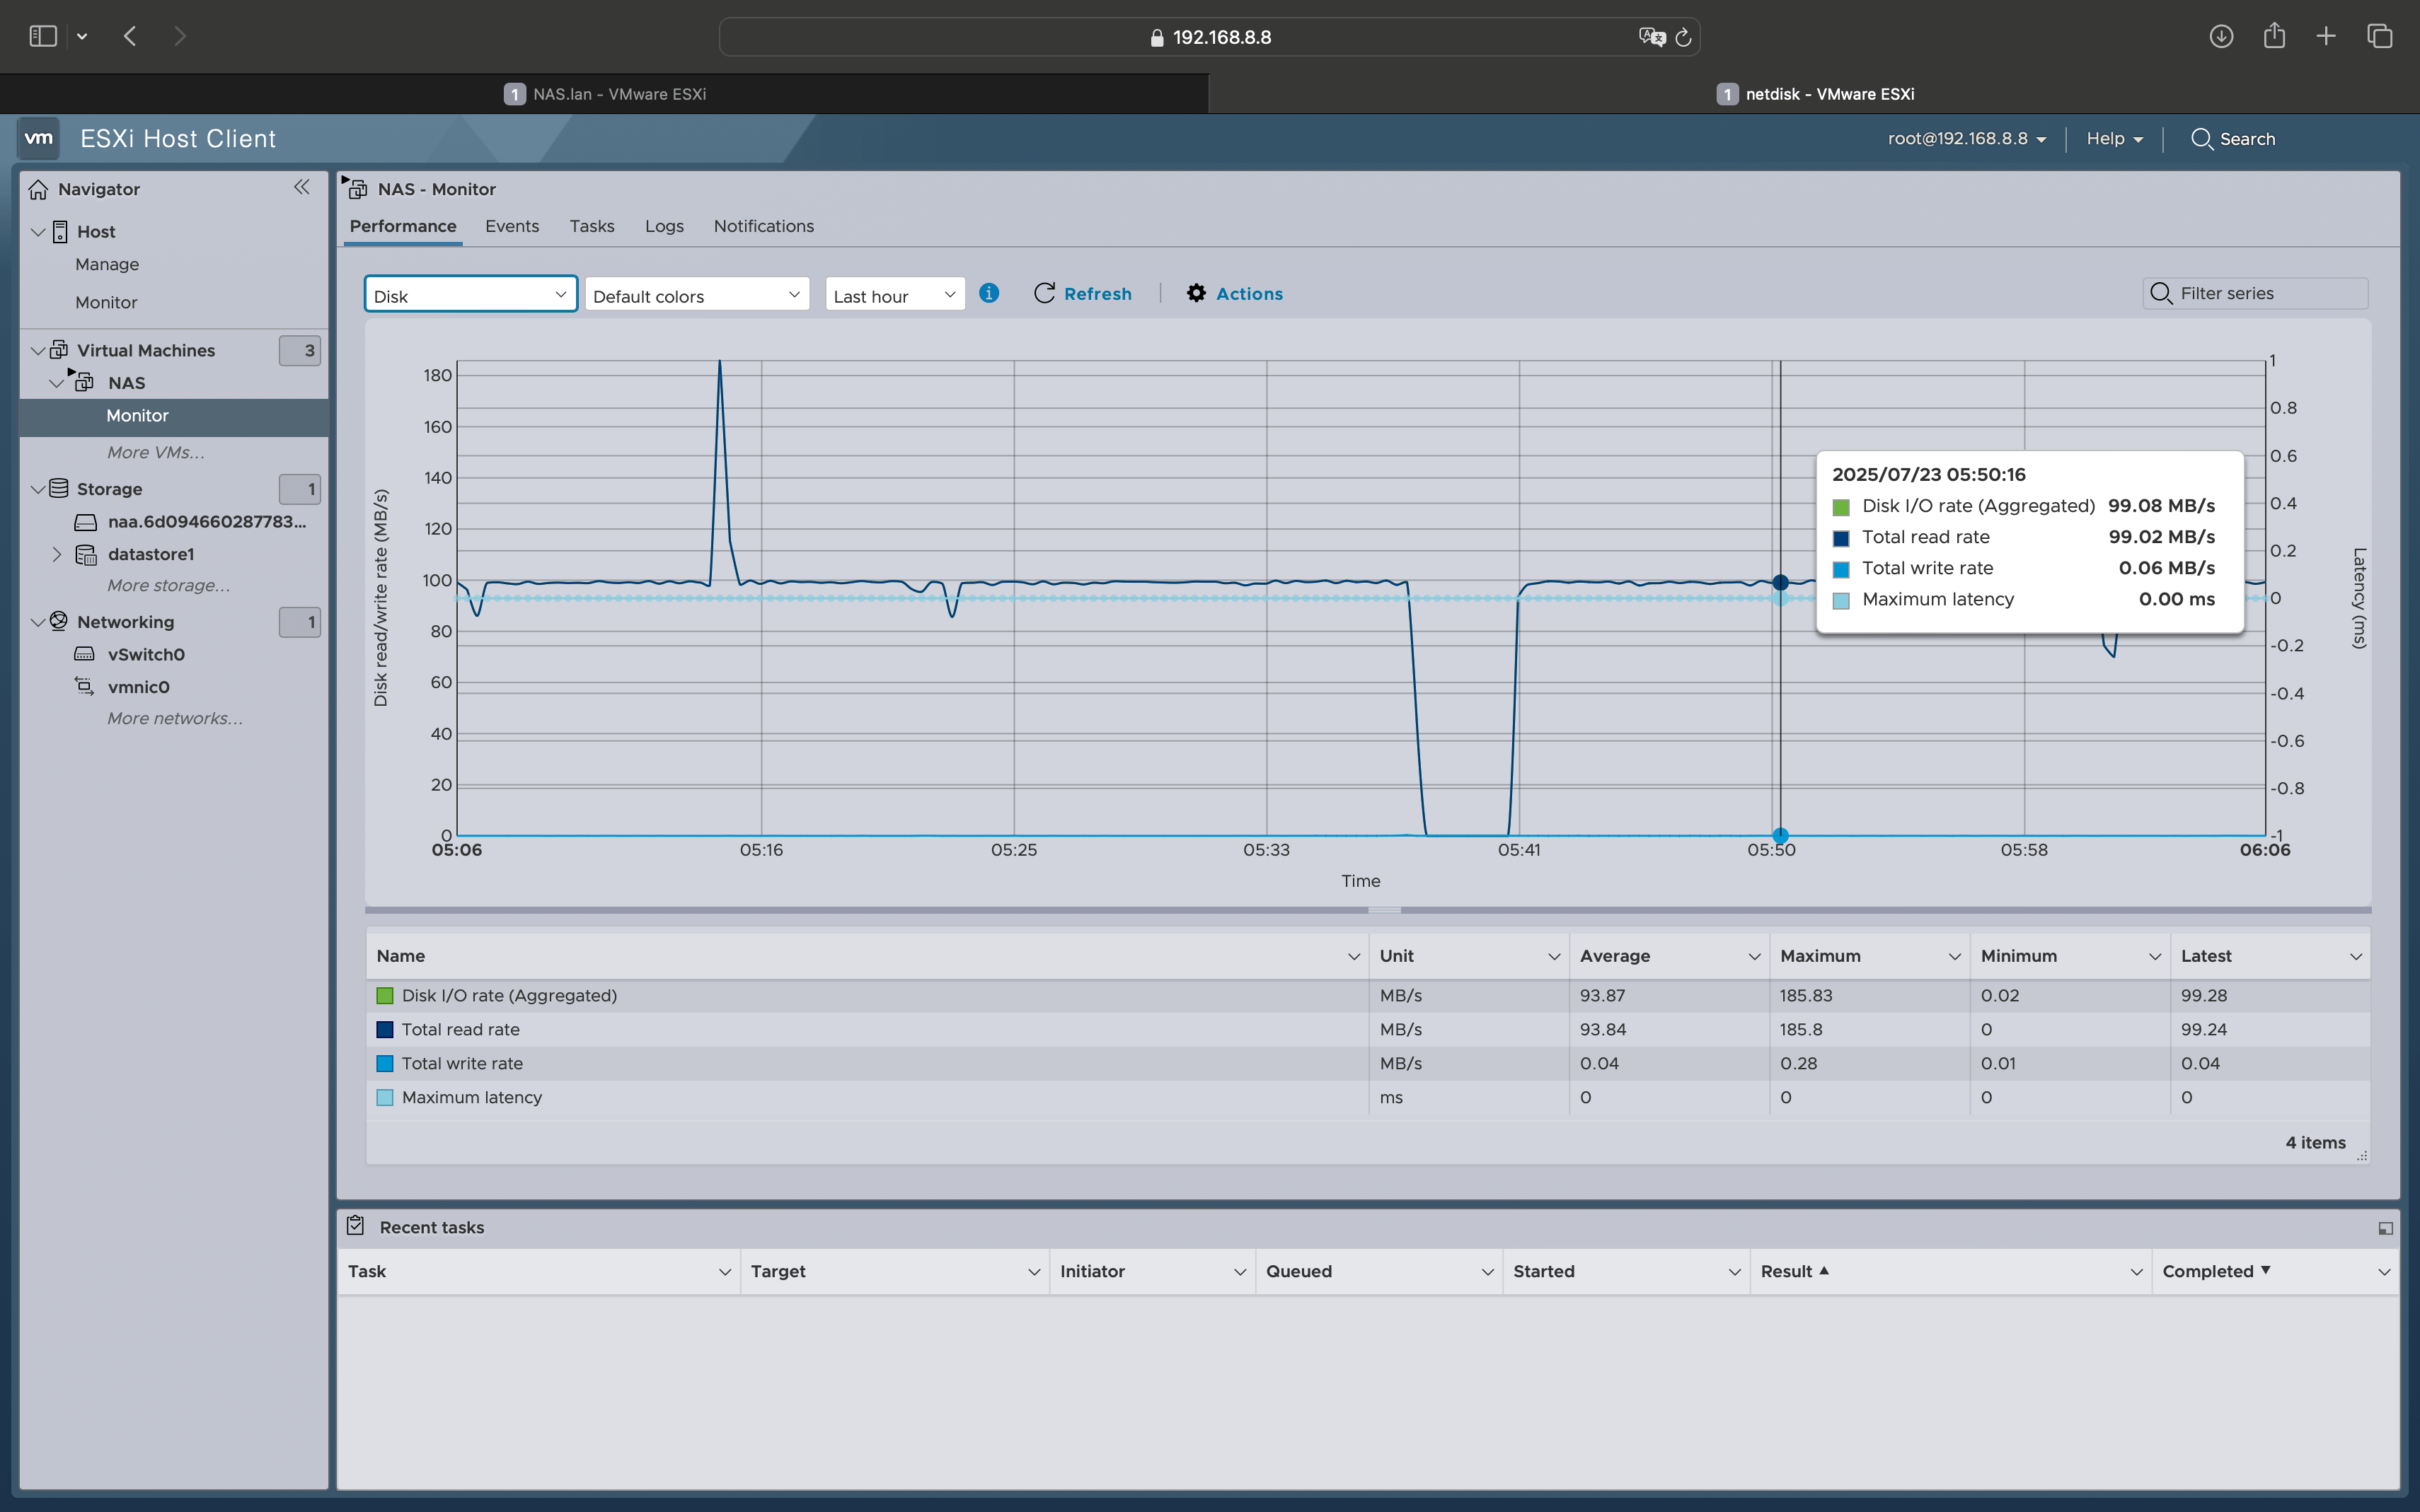Screen dimensions: 2420x1512
Task: Click the blue info icon beside Last hour
Action: [x=989, y=293]
